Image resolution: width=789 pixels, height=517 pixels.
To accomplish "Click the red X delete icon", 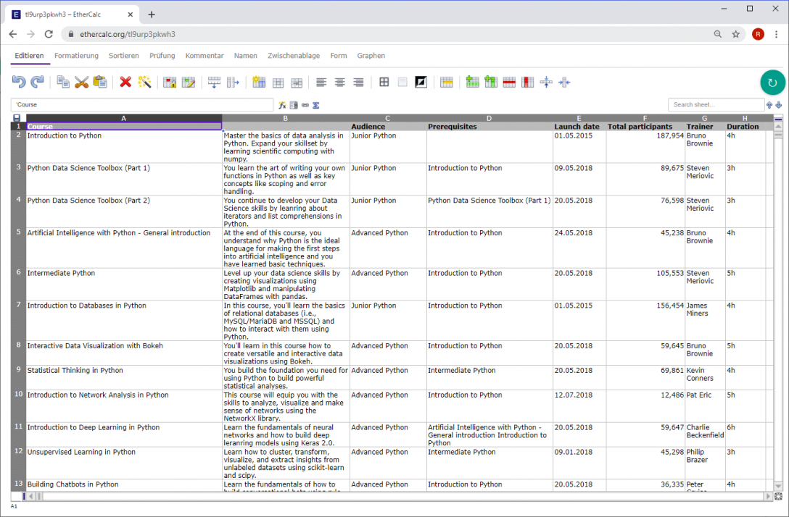I will [125, 82].
